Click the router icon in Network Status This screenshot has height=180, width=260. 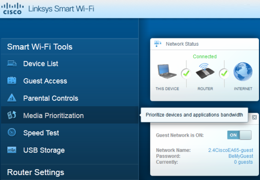205,71
